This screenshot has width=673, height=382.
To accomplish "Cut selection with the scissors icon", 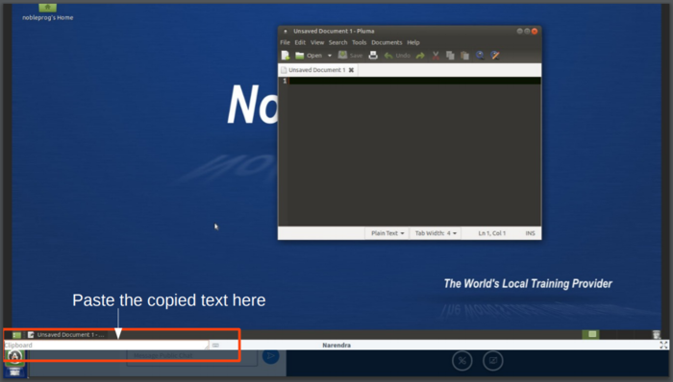I will click(x=436, y=56).
